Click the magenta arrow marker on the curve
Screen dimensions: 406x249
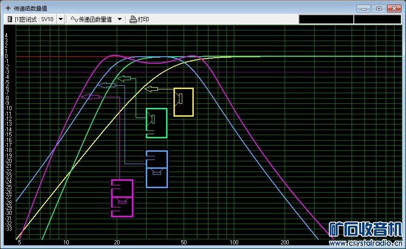point(90,97)
